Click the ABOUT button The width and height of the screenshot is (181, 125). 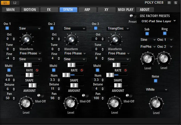pyautogui.click(x=145, y=10)
